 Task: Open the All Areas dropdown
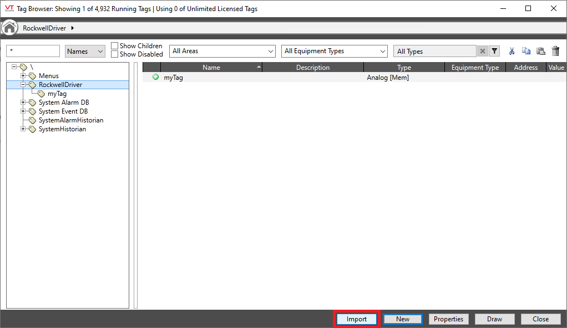(x=222, y=51)
